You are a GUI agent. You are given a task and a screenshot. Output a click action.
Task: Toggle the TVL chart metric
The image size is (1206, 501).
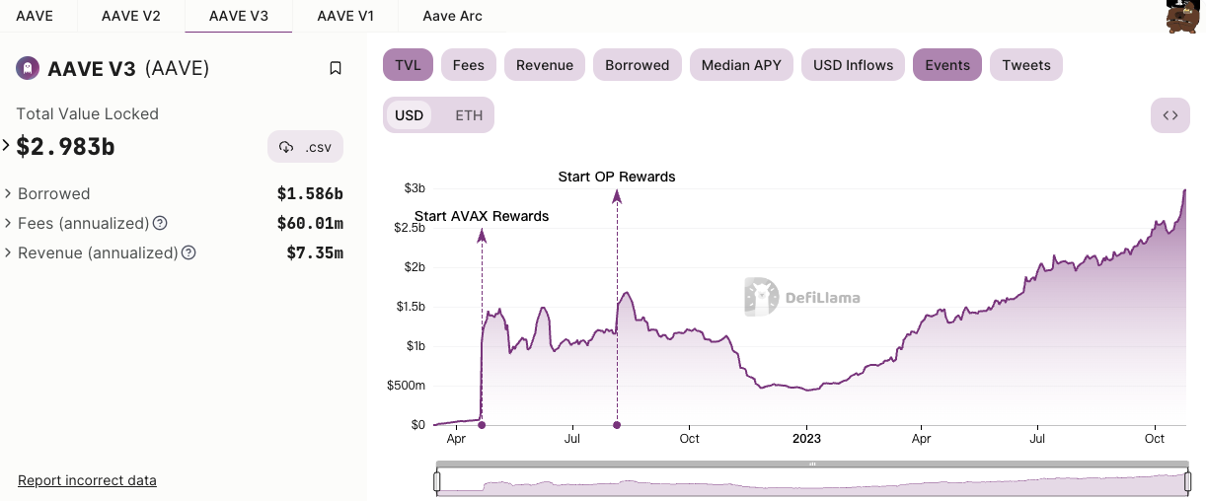[x=408, y=65]
